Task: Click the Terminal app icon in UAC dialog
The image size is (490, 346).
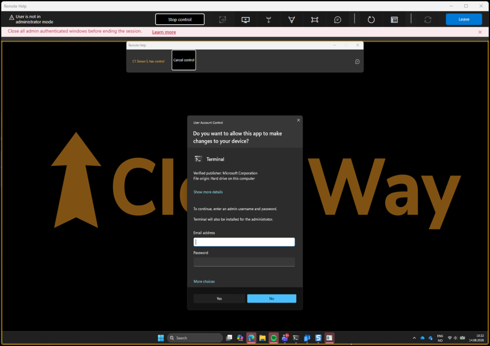Action: coord(198,159)
